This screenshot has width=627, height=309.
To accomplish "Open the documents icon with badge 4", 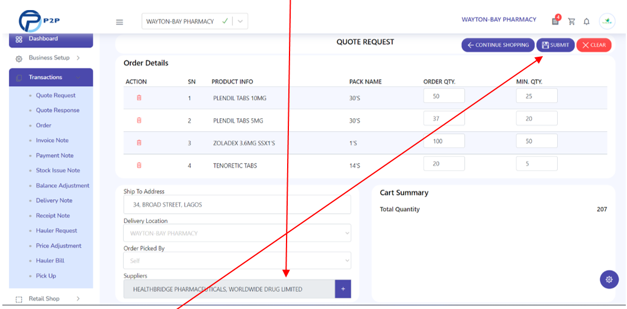I will (x=555, y=21).
